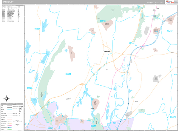Viewport: 179px width, 131px height.
Task: Click the largest City label in the legend
Action: [x=20, y=106]
